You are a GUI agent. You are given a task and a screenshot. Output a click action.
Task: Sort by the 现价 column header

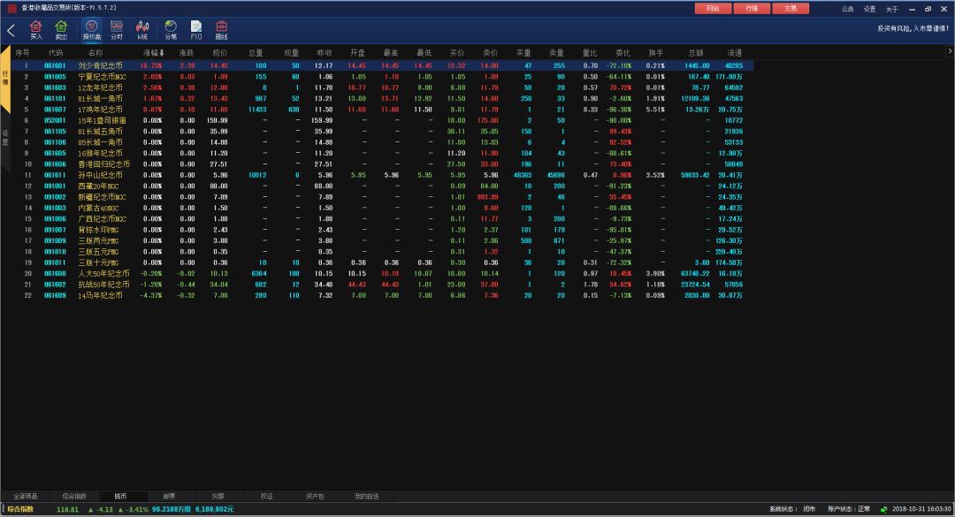(219, 53)
